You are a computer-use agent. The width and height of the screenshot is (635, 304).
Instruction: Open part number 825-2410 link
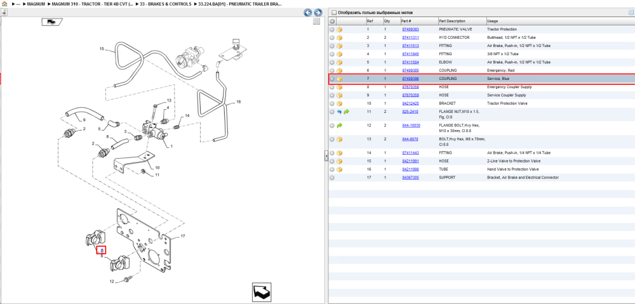410,111
